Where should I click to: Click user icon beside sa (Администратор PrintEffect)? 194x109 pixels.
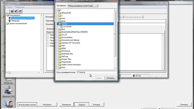10,18
